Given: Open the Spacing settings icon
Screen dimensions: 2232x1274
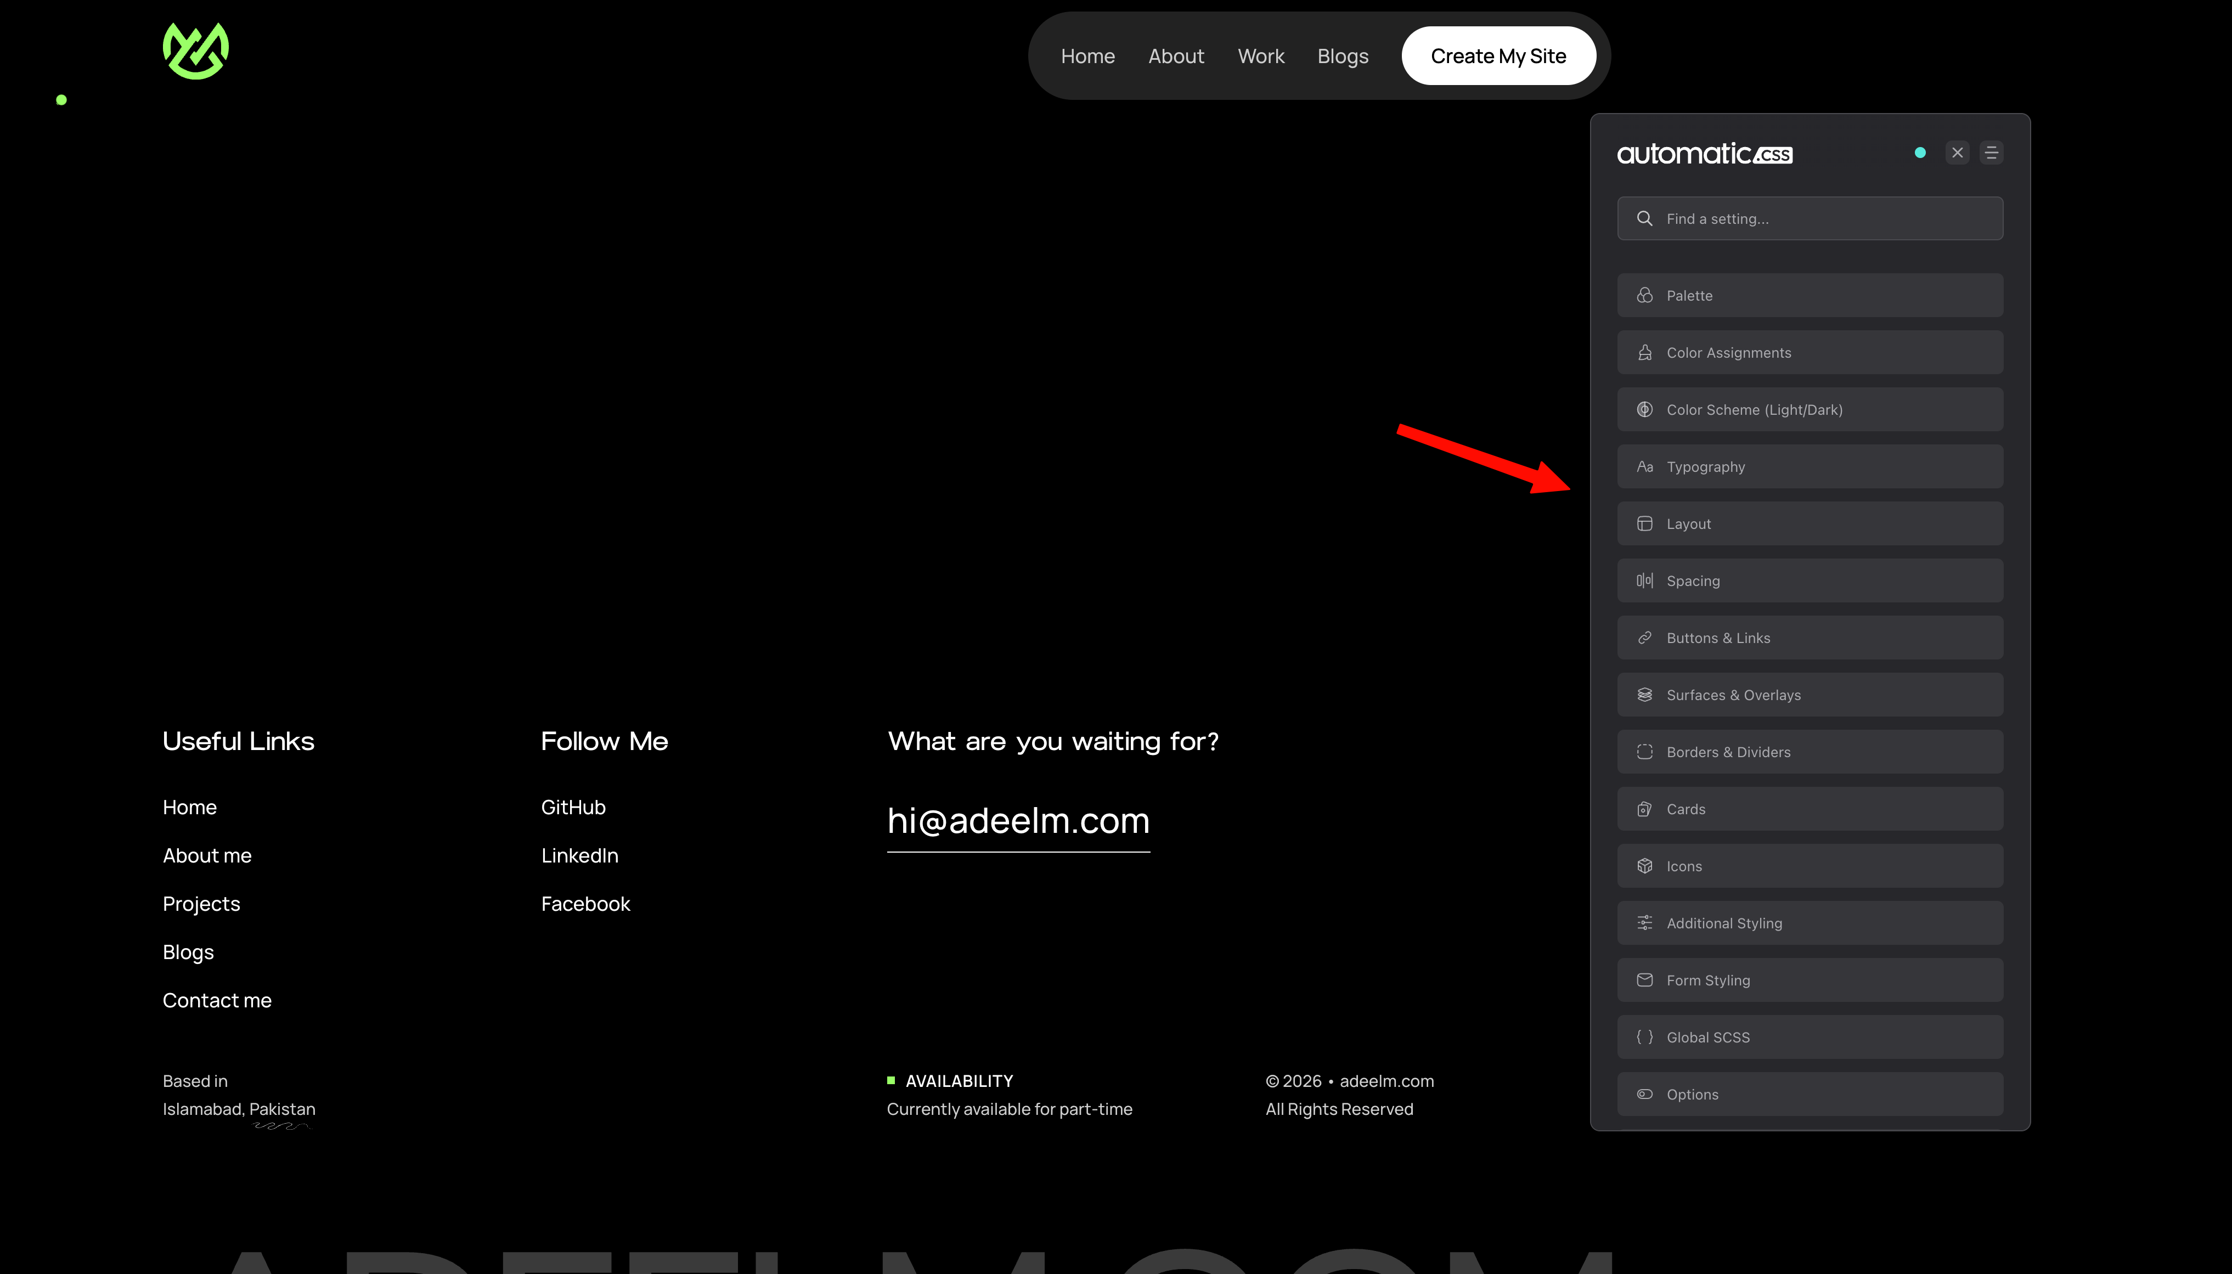Looking at the screenshot, I should 1645,581.
